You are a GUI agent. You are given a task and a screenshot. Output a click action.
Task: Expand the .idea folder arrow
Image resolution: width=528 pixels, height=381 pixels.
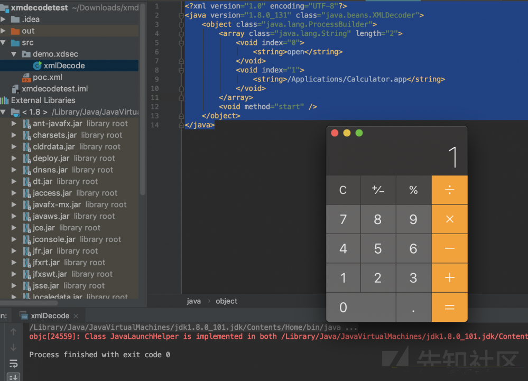3,19
